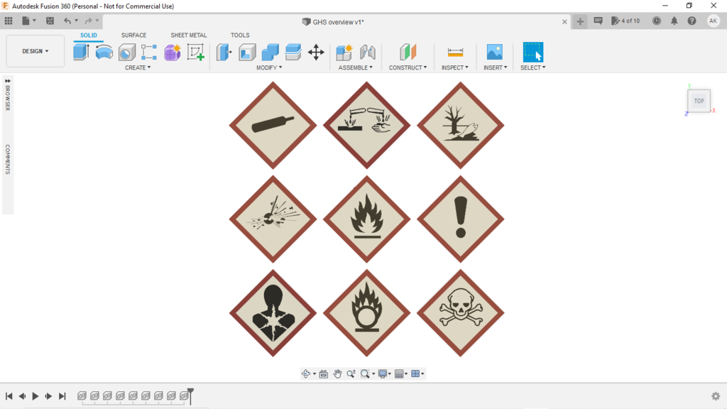Click the Zoom tool in navigation bar

(x=351, y=373)
